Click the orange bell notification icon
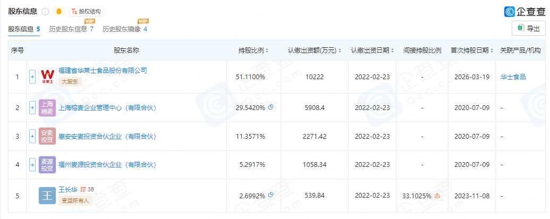Screen dimensions: 550x219 [x=59, y=11]
